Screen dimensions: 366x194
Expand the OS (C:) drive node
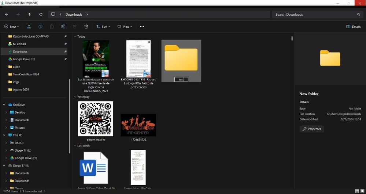6,143
